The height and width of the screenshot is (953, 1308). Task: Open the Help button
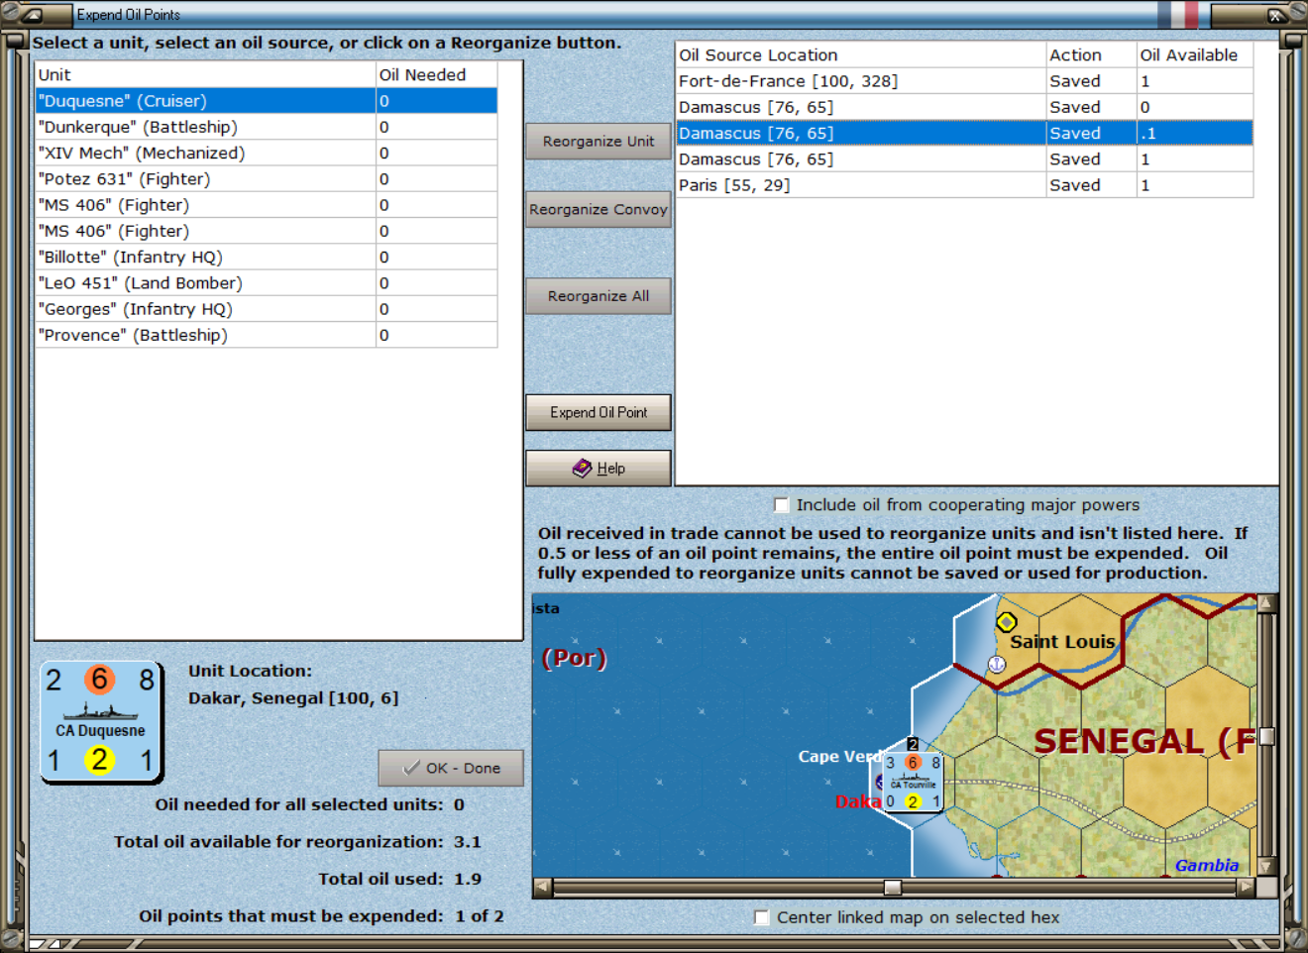click(599, 468)
